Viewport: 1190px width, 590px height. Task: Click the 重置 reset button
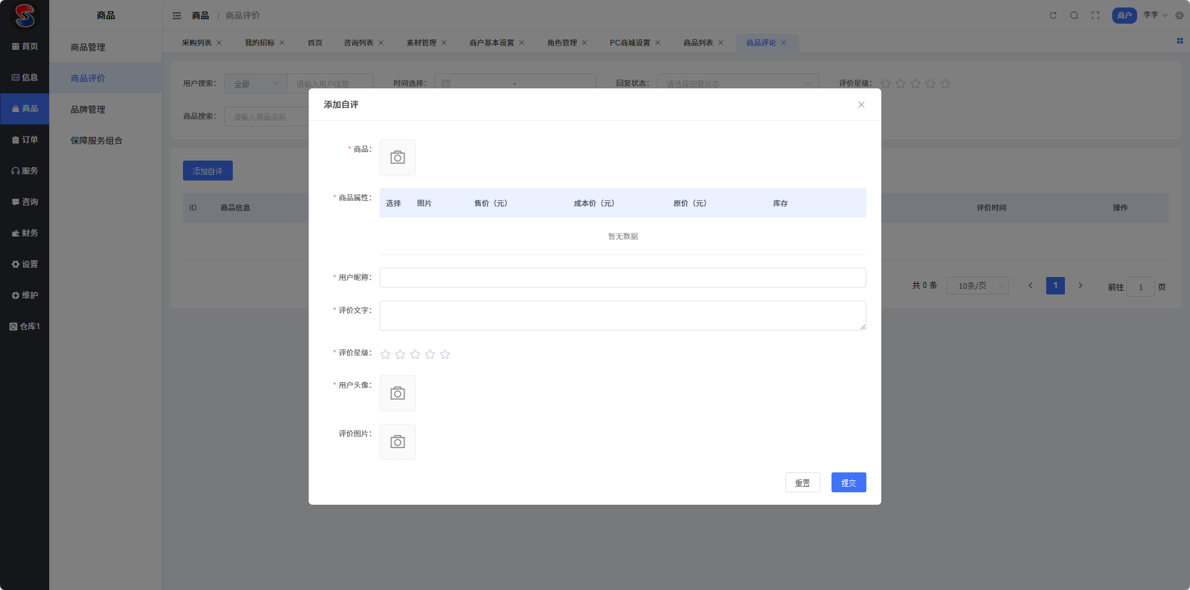point(802,482)
